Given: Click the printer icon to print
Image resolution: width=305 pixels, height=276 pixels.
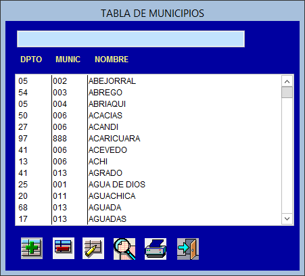Looking at the screenshot, I should pyautogui.click(x=156, y=249).
